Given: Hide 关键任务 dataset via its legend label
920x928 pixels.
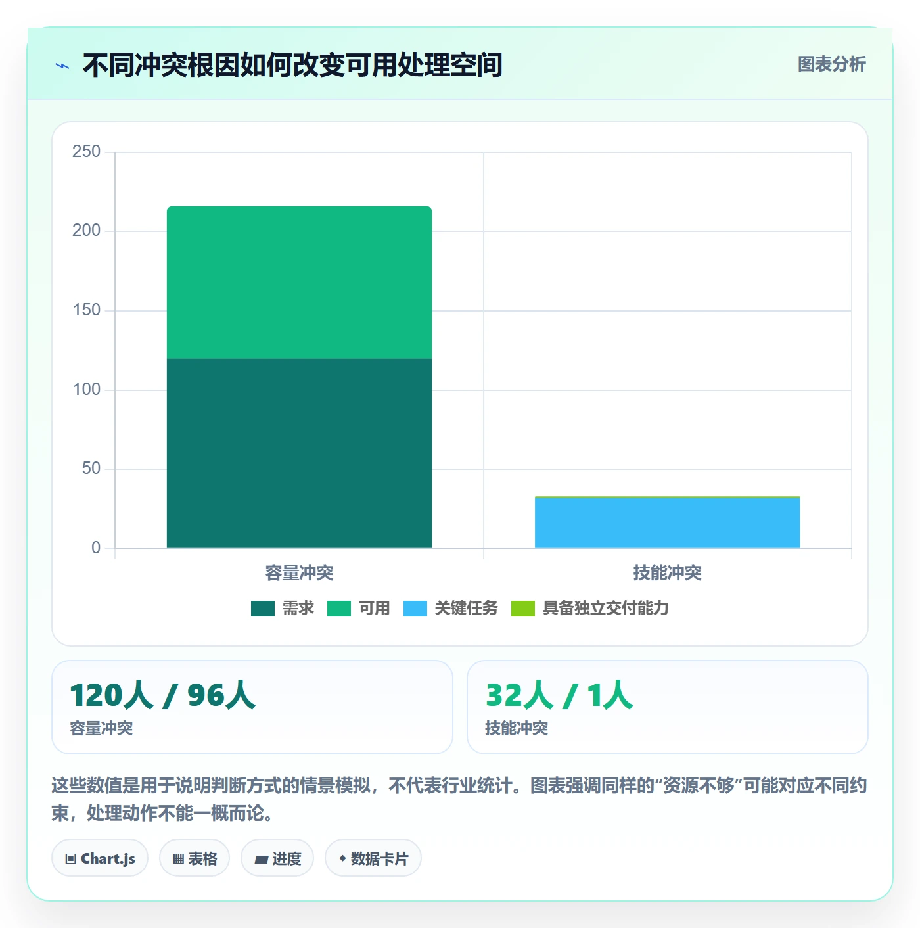Looking at the screenshot, I should (x=467, y=609).
